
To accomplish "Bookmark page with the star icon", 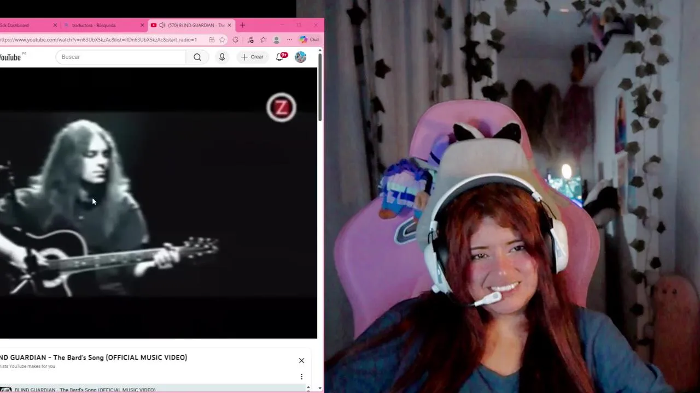I will [222, 40].
